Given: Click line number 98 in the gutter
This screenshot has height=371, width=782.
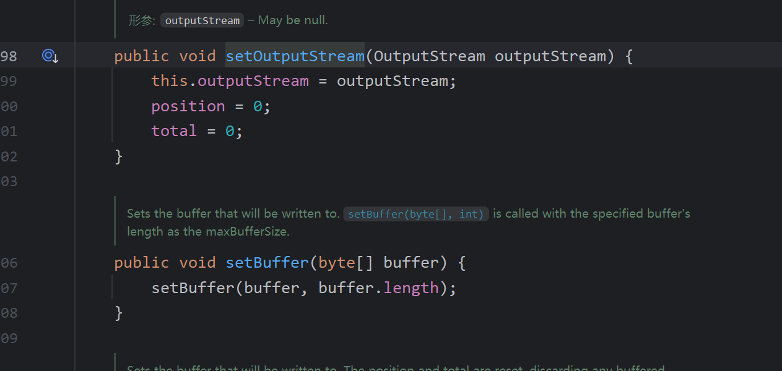Looking at the screenshot, I should coord(9,56).
